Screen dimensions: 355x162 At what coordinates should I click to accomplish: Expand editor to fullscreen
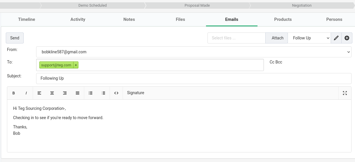[345, 93]
